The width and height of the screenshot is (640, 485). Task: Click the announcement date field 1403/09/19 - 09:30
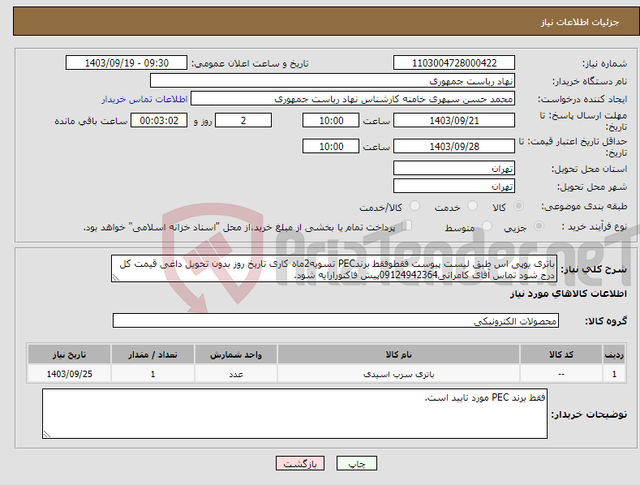coord(127,63)
